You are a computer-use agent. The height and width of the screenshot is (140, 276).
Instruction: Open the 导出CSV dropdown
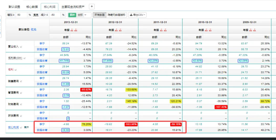point(137,15)
